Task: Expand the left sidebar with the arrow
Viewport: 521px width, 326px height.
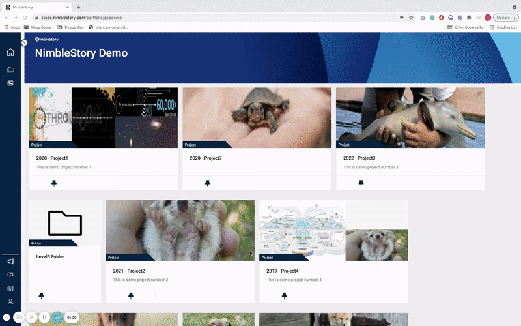Action: coord(24,42)
